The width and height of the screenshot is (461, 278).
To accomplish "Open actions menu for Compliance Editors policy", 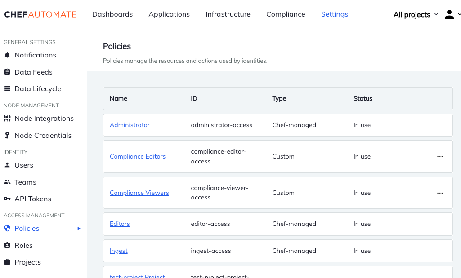I will click(440, 156).
